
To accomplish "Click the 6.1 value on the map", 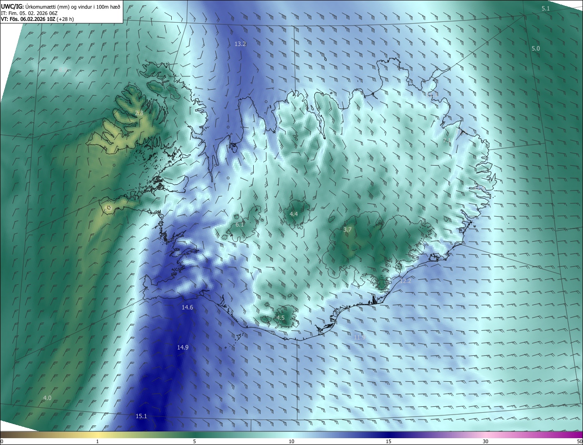I will point(240,224).
